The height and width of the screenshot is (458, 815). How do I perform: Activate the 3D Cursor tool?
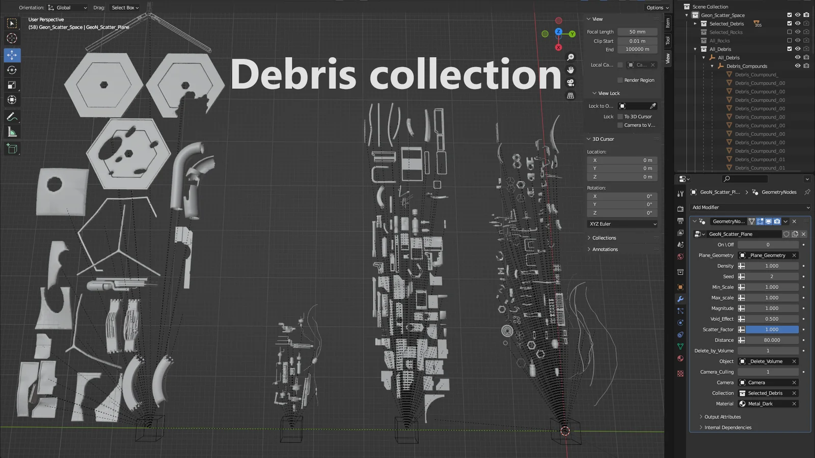pyautogui.click(x=12, y=39)
